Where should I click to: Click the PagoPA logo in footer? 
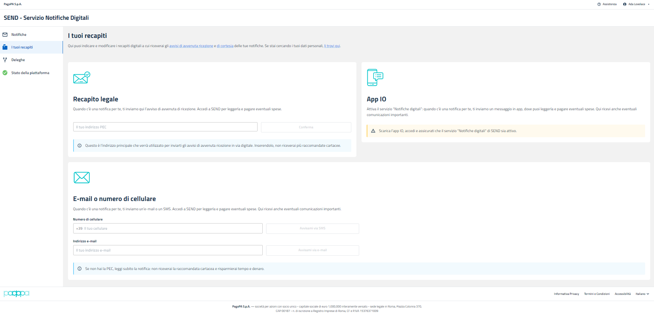click(x=16, y=293)
